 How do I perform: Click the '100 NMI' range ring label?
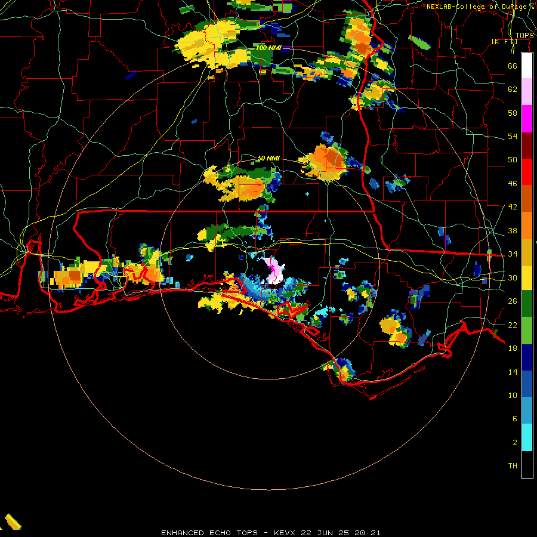tap(268, 48)
